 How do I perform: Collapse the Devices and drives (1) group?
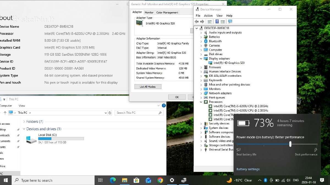coord(24,129)
